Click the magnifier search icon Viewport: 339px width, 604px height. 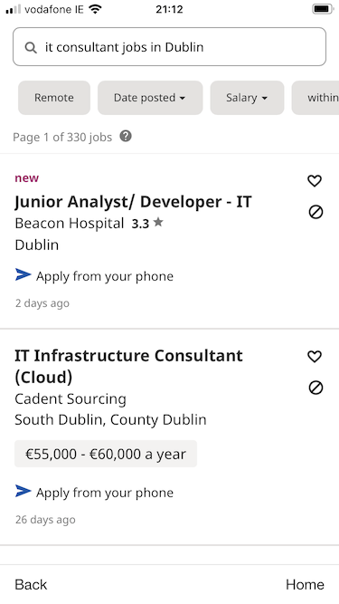31,47
